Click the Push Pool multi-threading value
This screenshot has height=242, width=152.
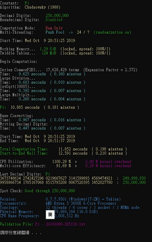pyautogui.click(x=55, y=32)
